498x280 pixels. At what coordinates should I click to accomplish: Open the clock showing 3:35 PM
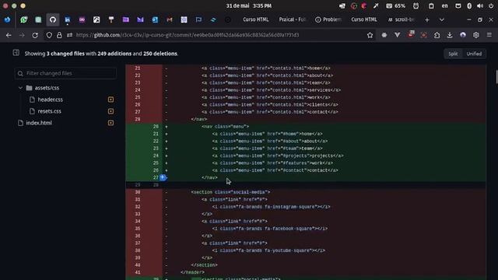tap(249, 5)
